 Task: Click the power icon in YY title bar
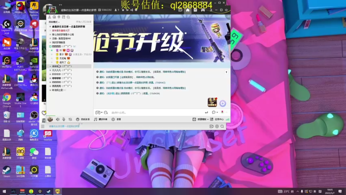tap(226, 10)
